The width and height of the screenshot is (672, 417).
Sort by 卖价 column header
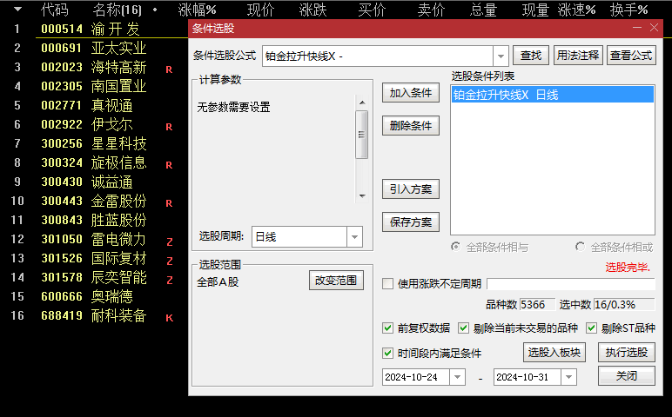pyautogui.click(x=431, y=10)
